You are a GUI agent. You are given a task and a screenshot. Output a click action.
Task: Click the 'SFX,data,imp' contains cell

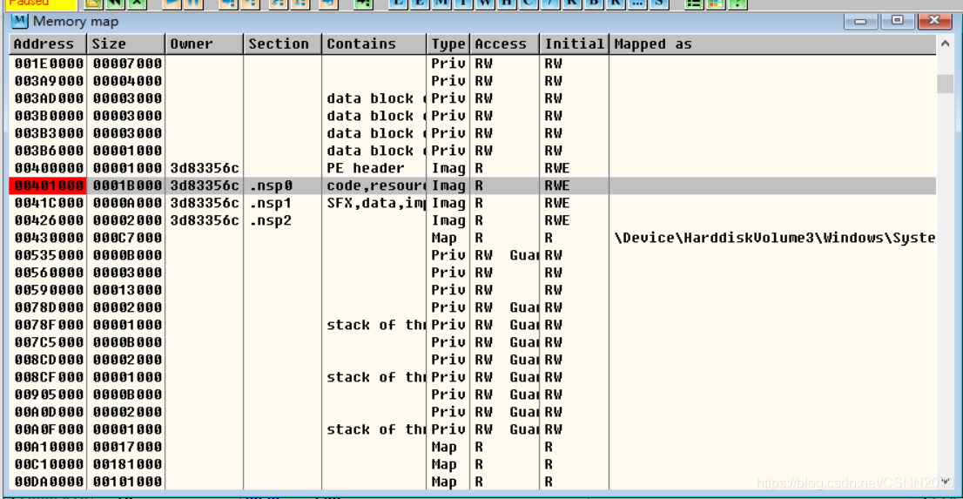374,203
